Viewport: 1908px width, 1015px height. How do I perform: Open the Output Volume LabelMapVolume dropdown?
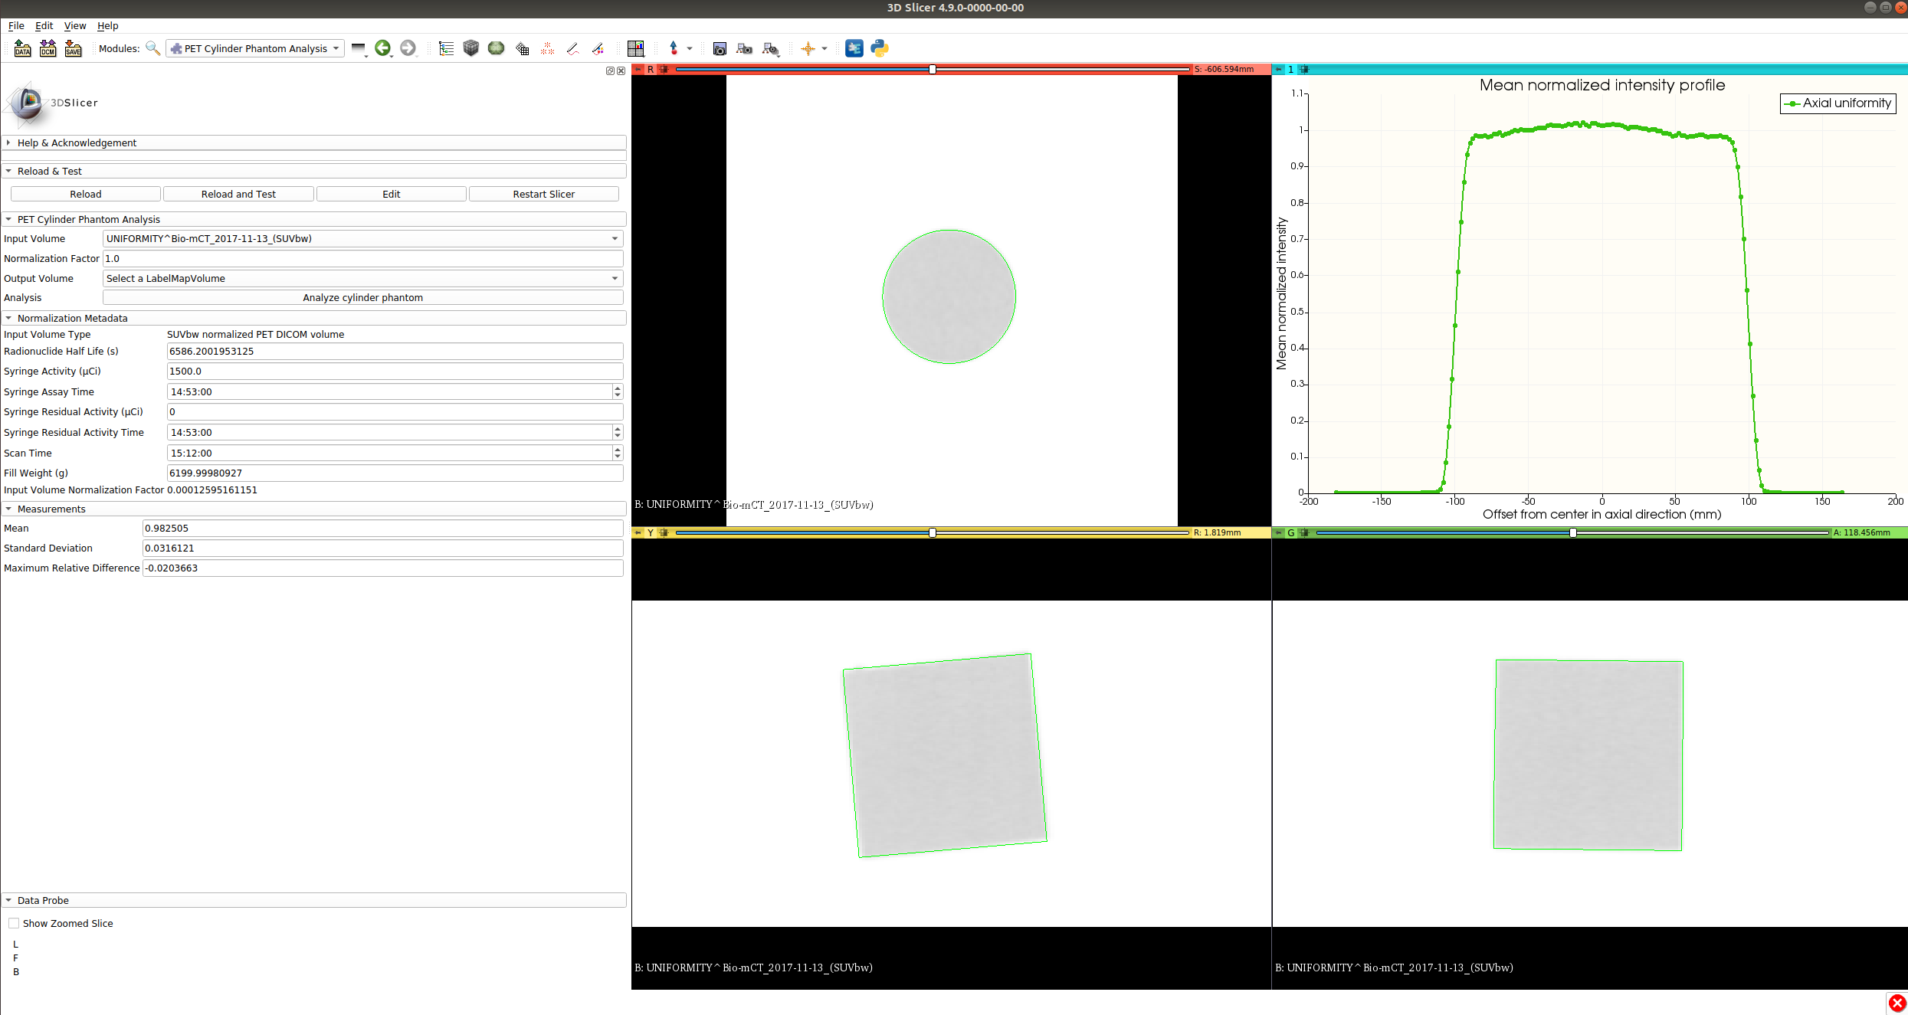362,278
